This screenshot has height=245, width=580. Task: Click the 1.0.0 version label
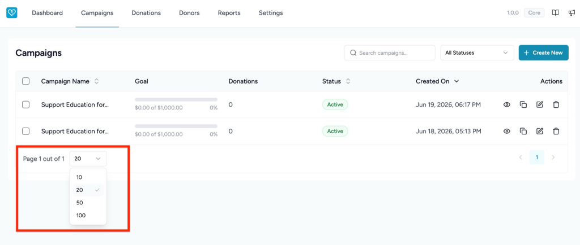tap(513, 13)
